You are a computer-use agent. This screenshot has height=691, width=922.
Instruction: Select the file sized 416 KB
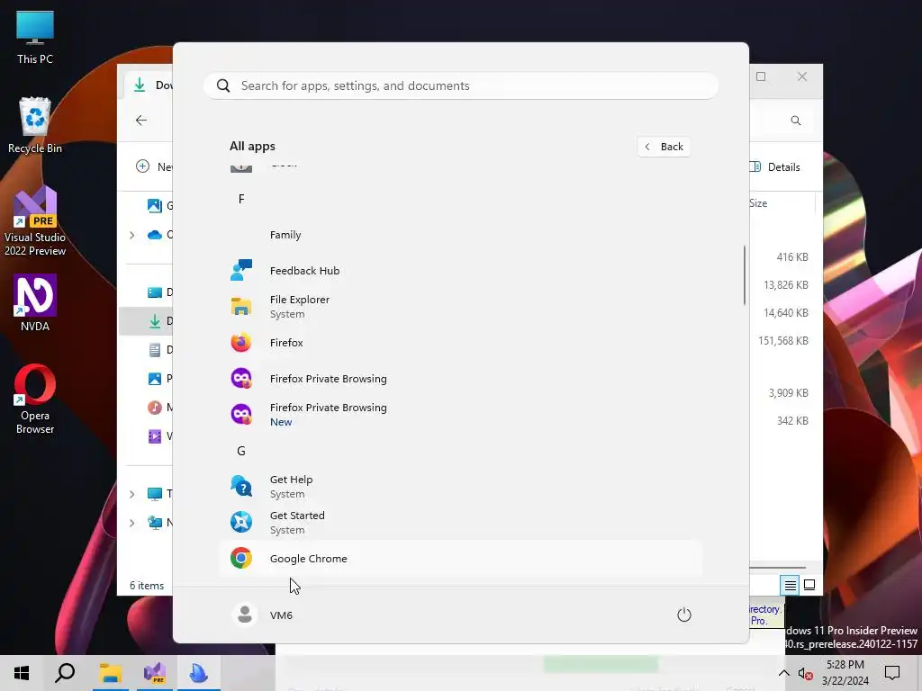click(x=792, y=257)
